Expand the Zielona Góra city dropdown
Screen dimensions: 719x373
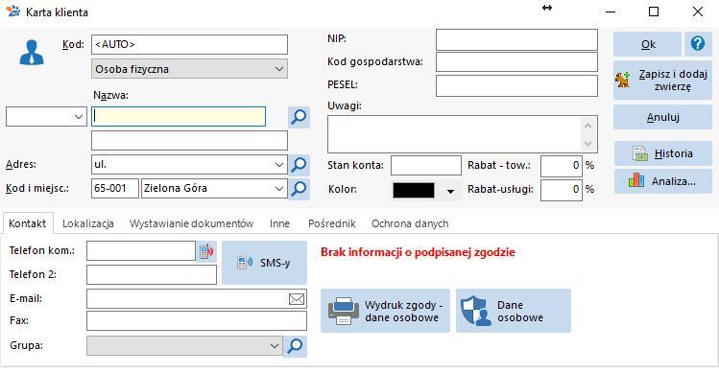pos(279,188)
